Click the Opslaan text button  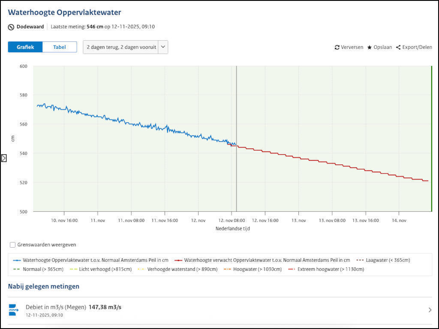click(x=382, y=48)
